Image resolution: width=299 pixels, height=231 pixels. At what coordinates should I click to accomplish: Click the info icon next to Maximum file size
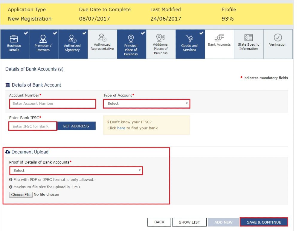pyautogui.click(x=11, y=187)
